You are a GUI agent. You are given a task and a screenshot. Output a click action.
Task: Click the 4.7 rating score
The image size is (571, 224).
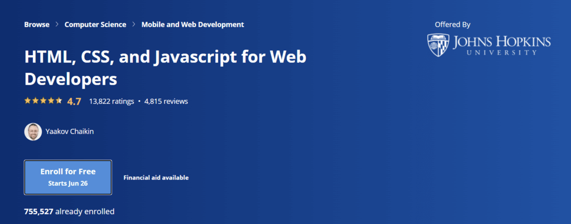[x=74, y=101]
